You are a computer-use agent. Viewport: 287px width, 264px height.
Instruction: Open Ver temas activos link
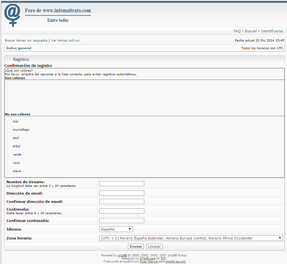point(65,40)
